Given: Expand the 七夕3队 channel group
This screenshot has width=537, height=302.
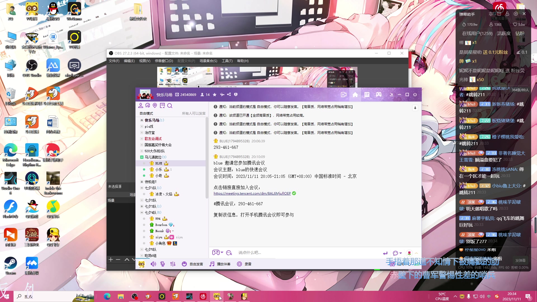Looking at the screenshot, I should click(x=142, y=206).
